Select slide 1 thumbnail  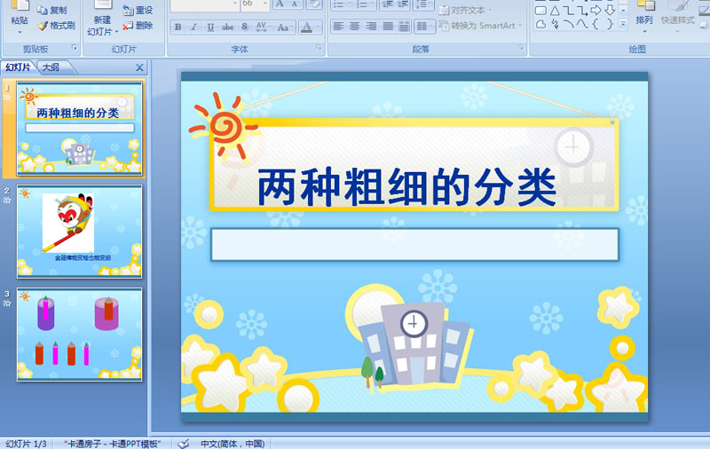point(80,129)
